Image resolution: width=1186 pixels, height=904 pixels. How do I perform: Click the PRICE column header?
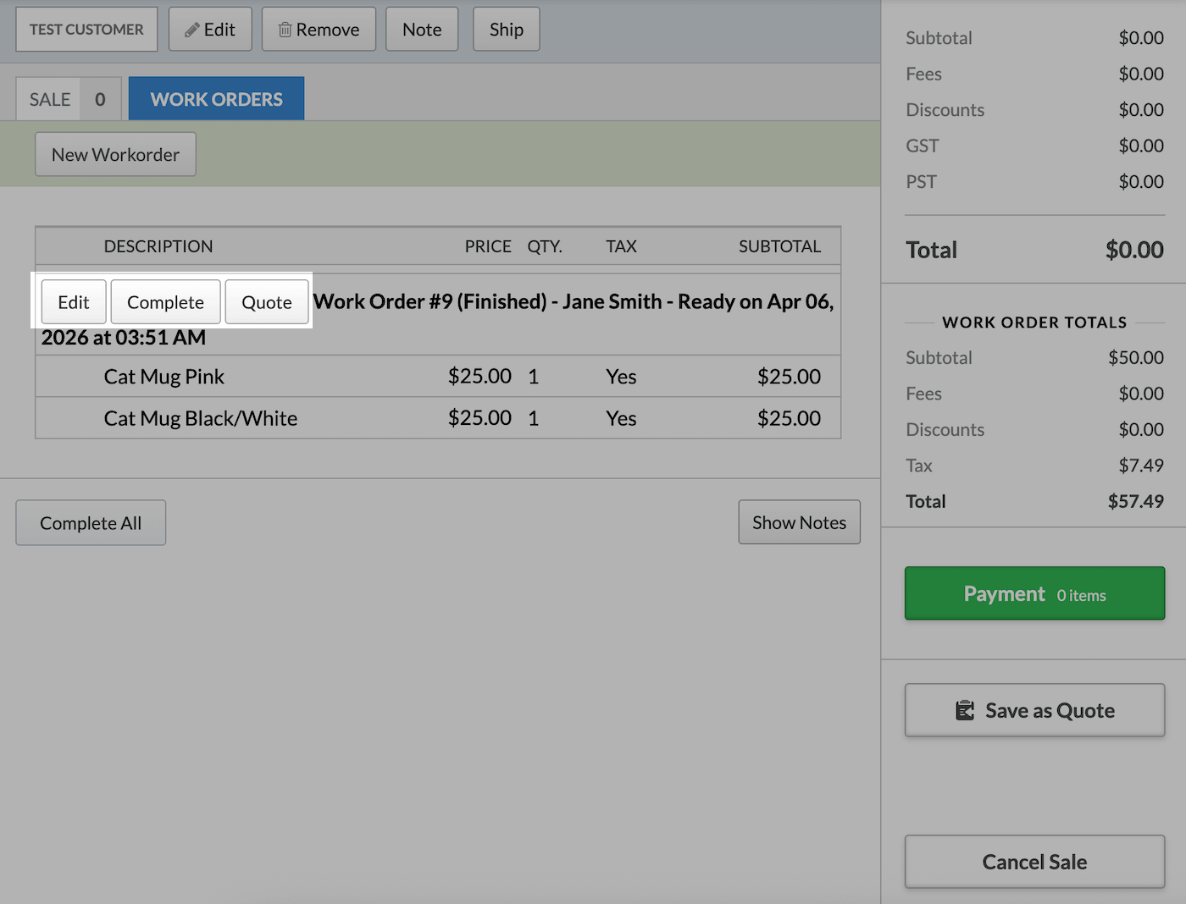point(488,246)
